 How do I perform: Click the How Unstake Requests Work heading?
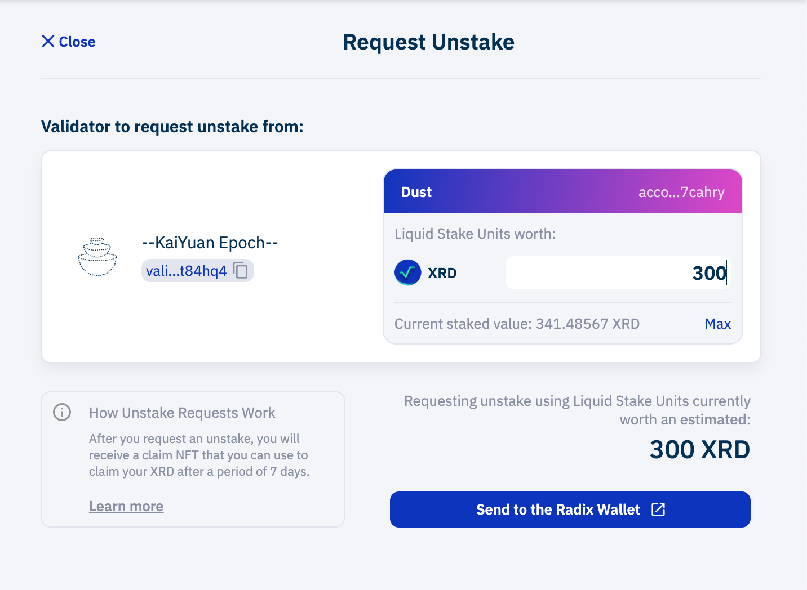(182, 413)
